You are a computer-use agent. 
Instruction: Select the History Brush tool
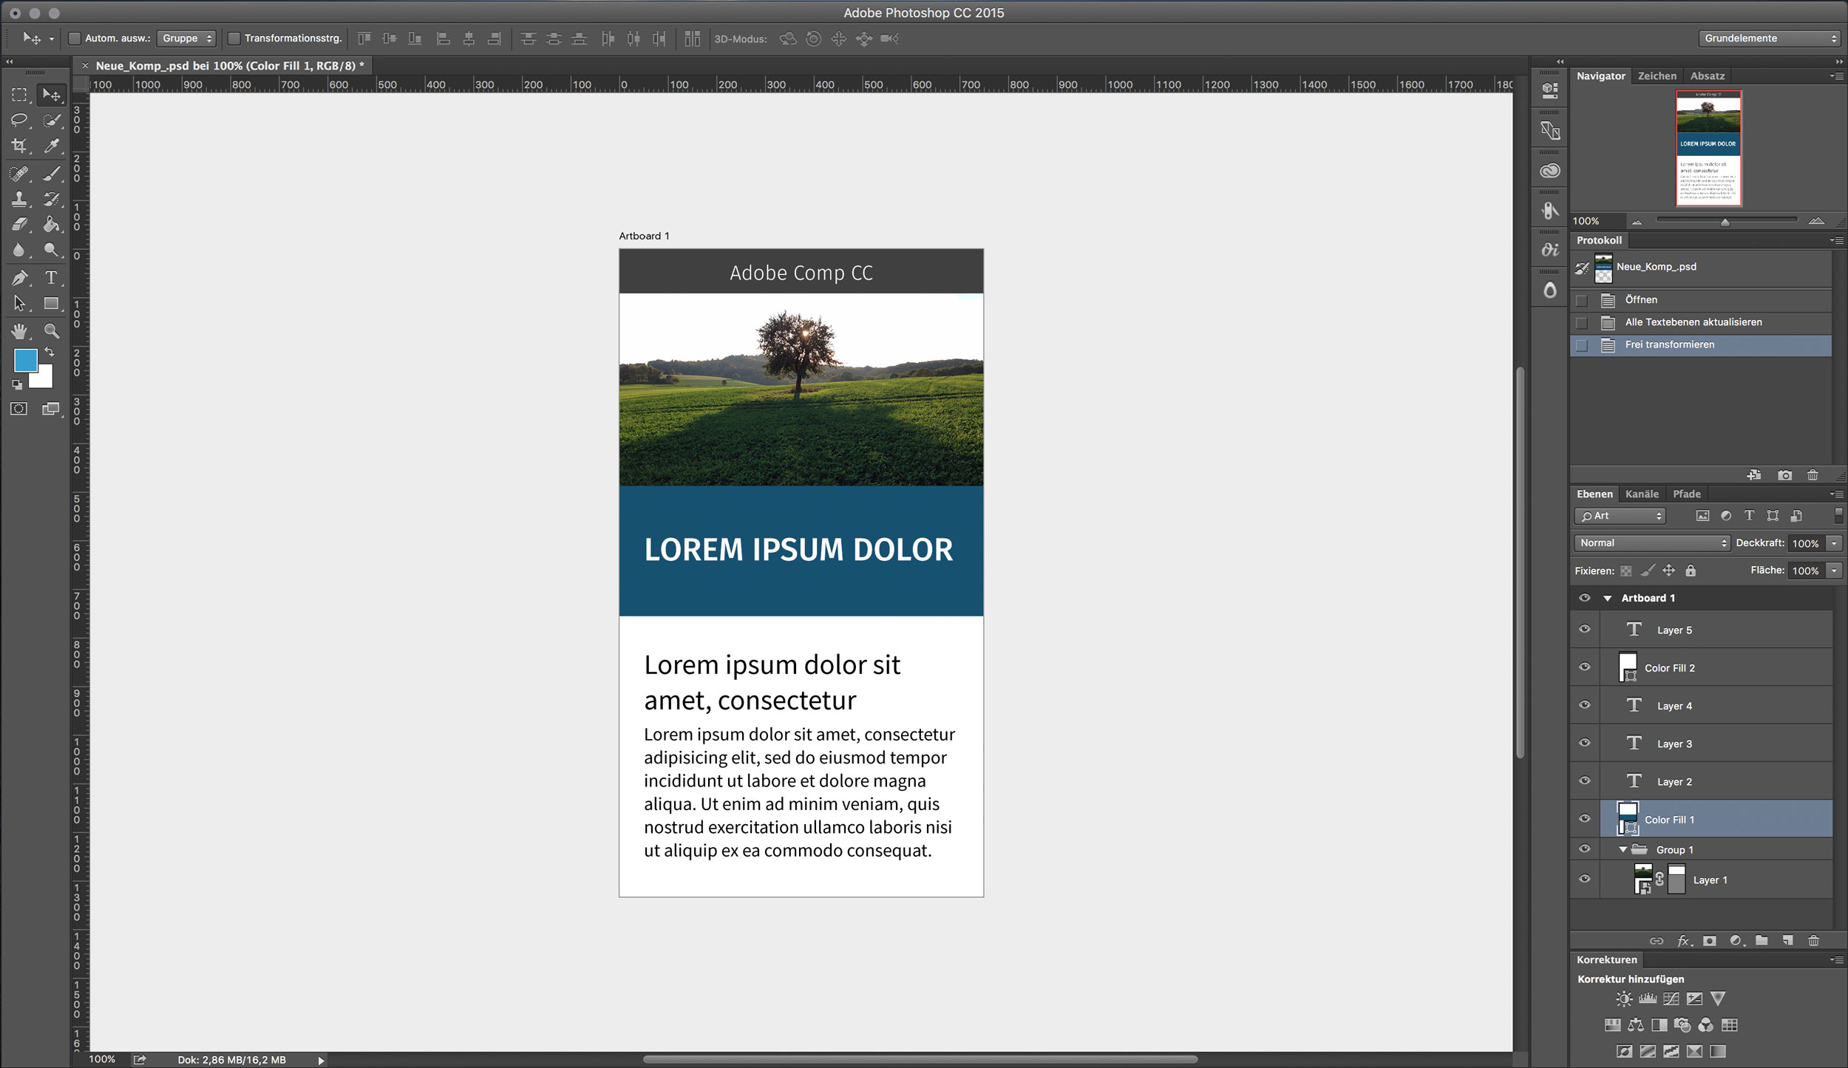tap(51, 199)
